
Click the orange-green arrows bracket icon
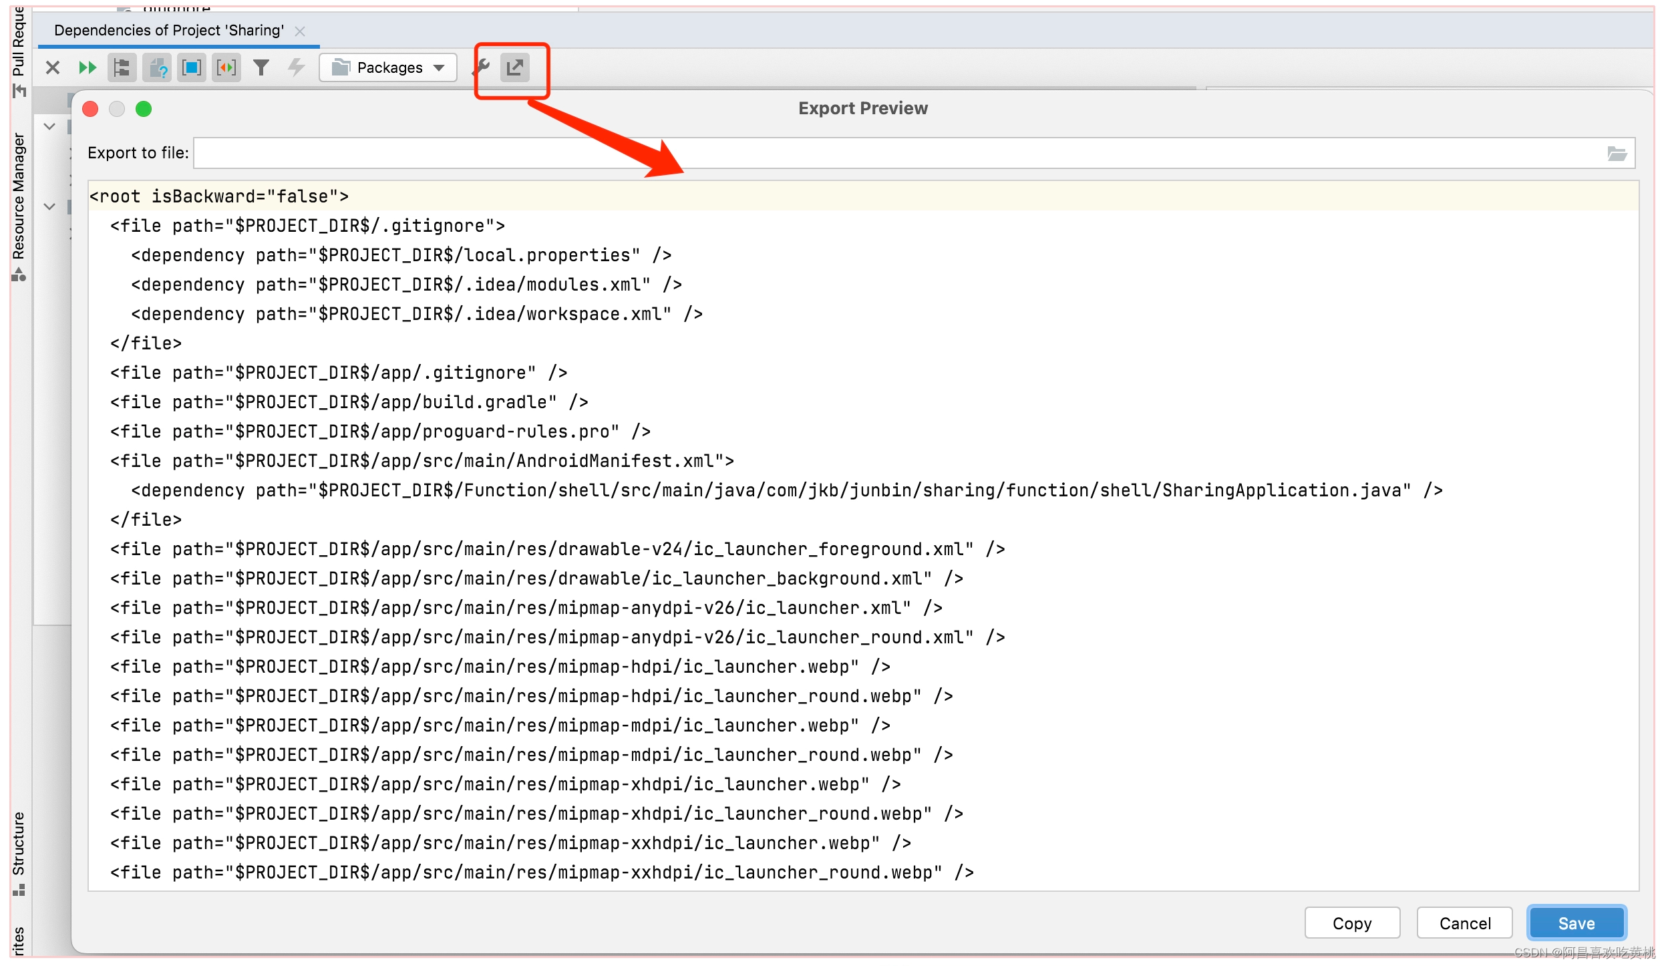[226, 67]
